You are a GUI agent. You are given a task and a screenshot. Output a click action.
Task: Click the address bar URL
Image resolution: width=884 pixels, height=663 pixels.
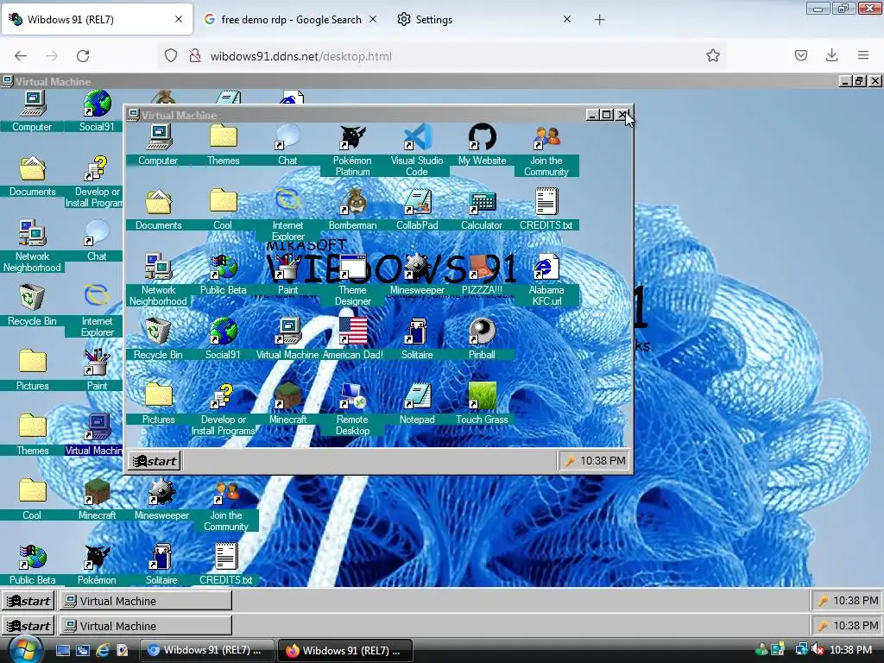coord(300,56)
